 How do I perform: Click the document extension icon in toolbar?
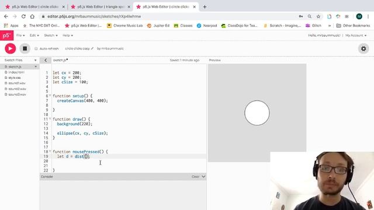(329, 16)
